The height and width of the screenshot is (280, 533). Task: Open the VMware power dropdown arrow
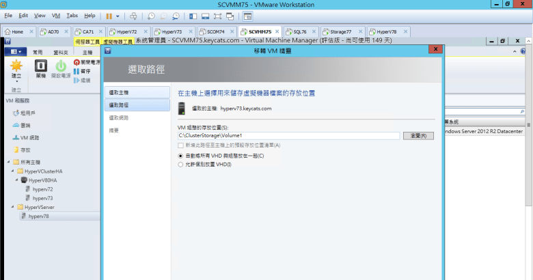(x=118, y=15)
